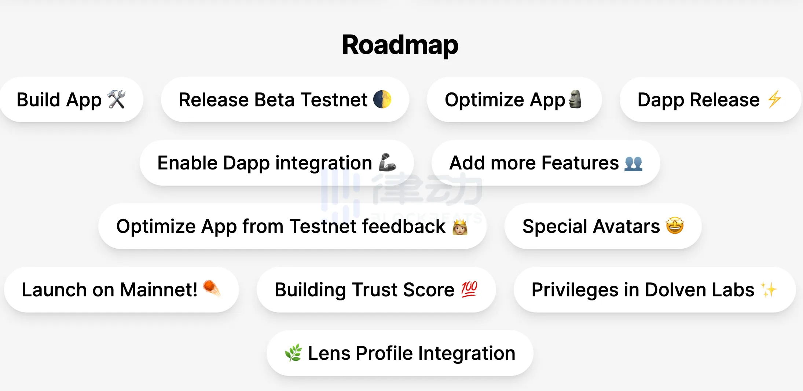The image size is (803, 391).
Task: Click the moai statue emoji
Action: pyautogui.click(x=575, y=99)
